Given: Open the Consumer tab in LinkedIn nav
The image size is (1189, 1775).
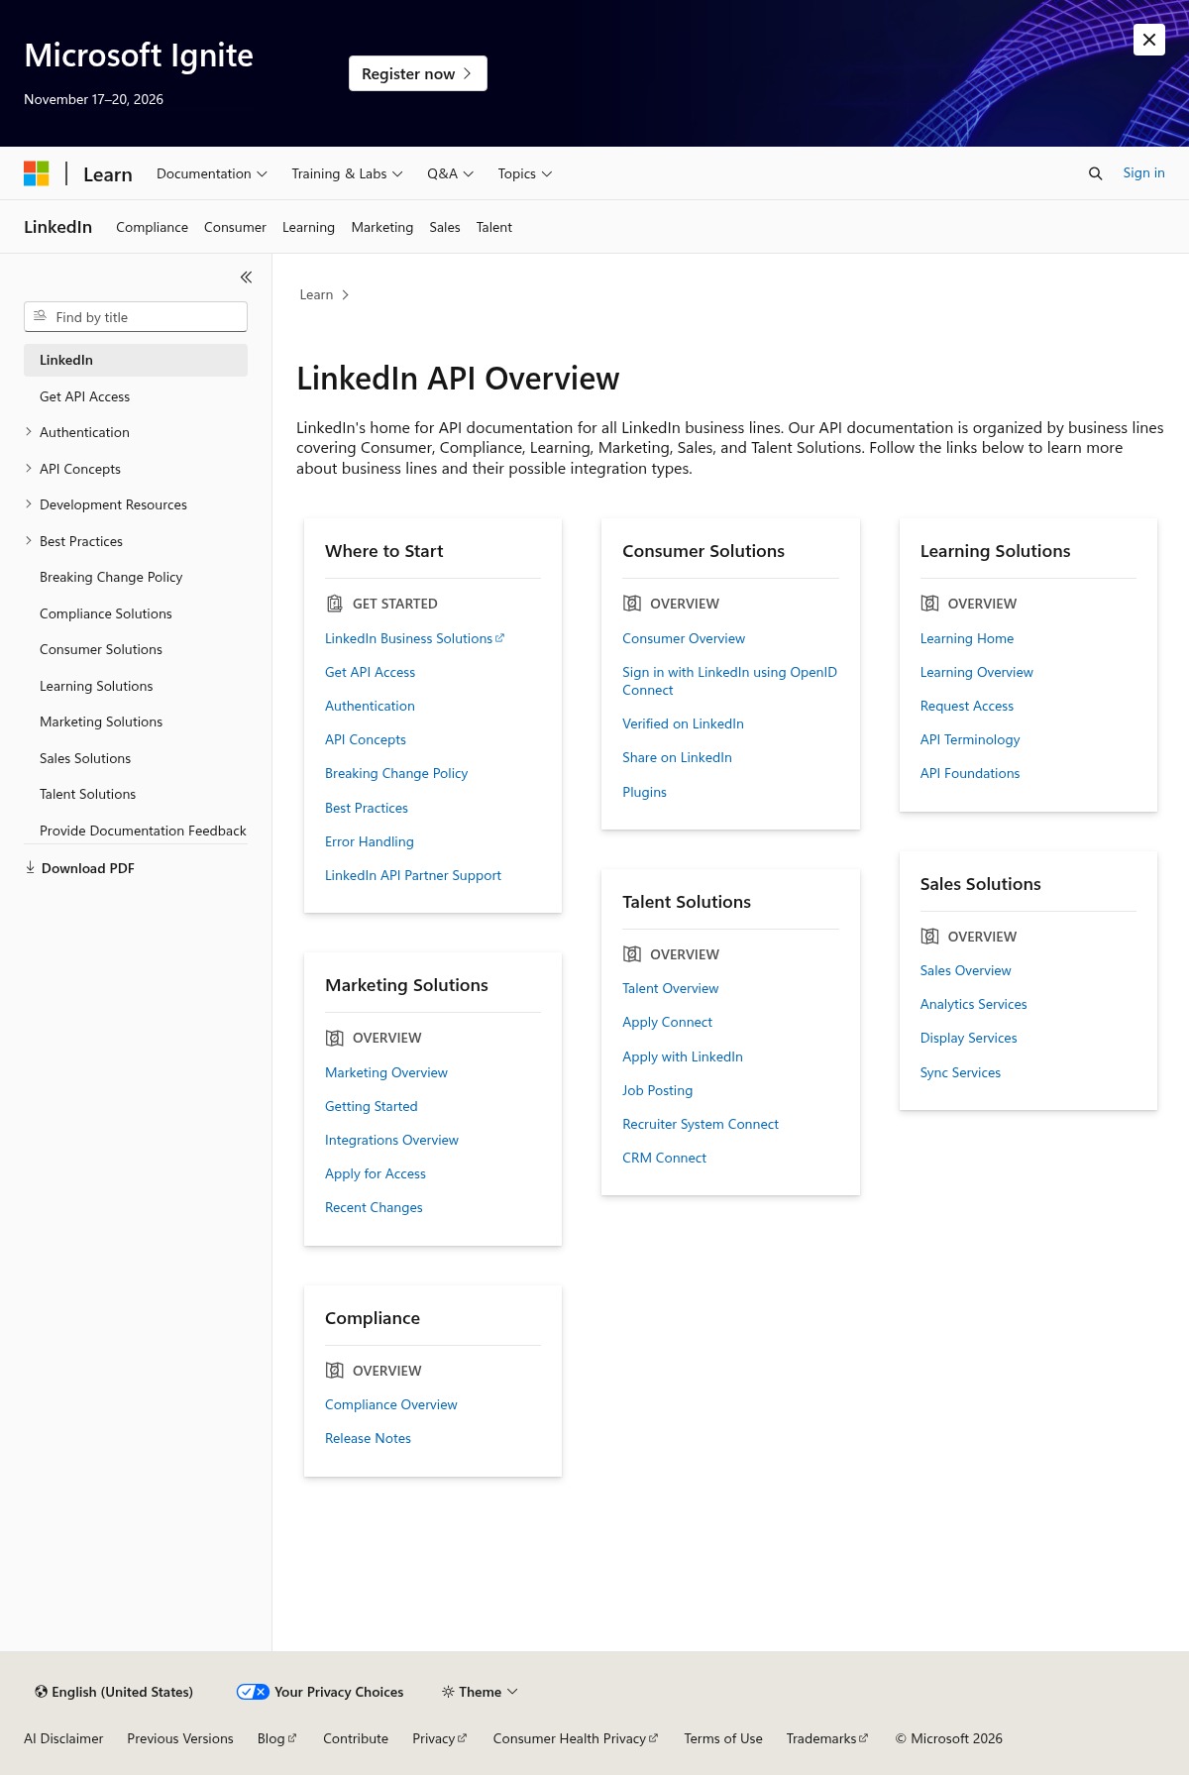Looking at the screenshot, I should point(235,227).
